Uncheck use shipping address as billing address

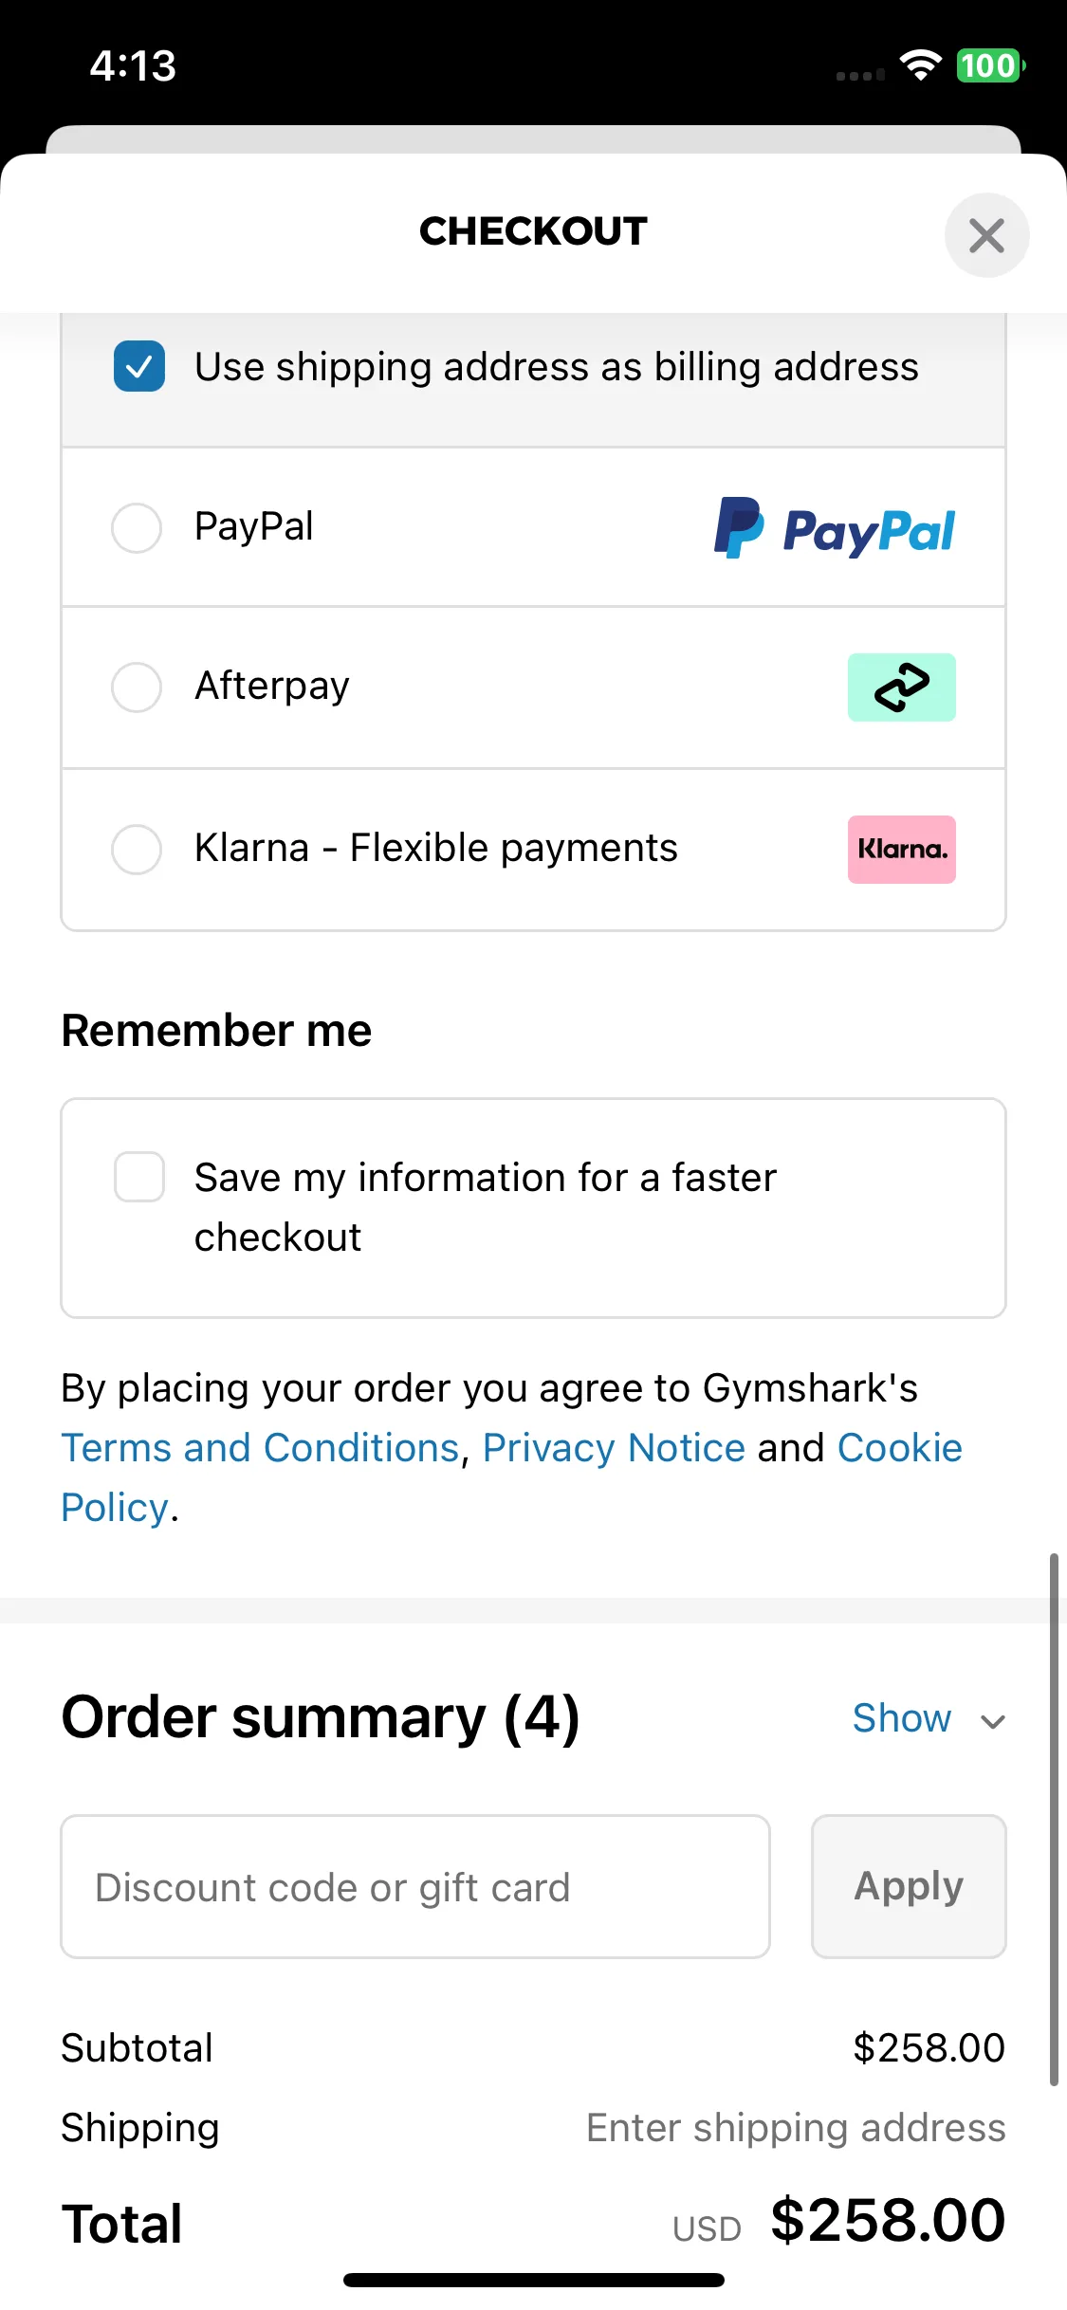click(139, 366)
